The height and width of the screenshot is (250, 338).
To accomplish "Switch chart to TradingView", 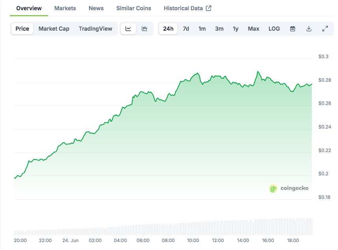I will point(95,29).
